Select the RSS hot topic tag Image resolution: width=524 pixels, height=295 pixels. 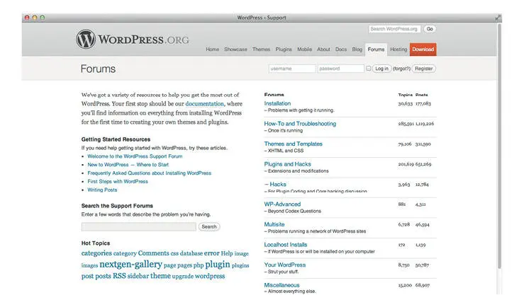pos(119,276)
